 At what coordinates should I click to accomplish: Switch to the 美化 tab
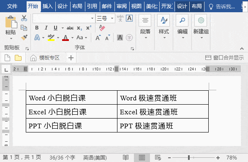[x=152, y=6]
